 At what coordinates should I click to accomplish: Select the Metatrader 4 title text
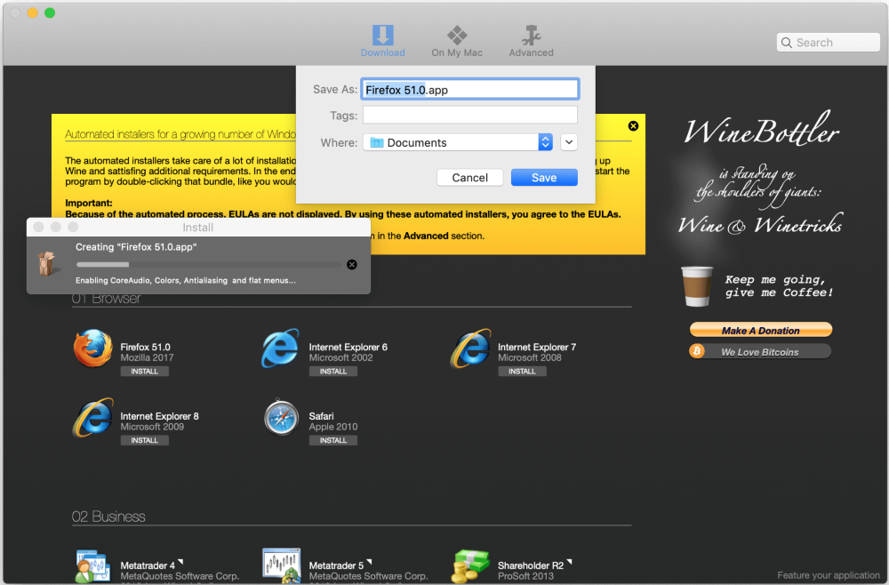click(148, 565)
